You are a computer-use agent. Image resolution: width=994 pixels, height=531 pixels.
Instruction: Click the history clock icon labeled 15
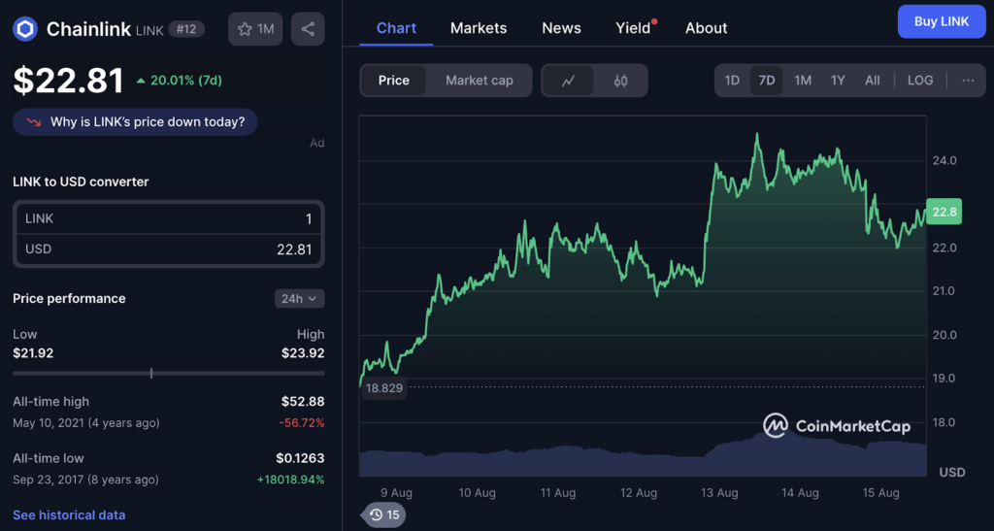(x=383, y=514)
